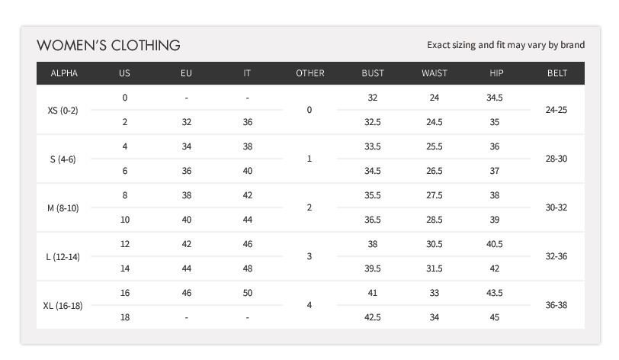Screen dimensions: 619x360
Task: Click the 36-38 belt size cell
Action: pyautogui.click(x=556, y=305)
